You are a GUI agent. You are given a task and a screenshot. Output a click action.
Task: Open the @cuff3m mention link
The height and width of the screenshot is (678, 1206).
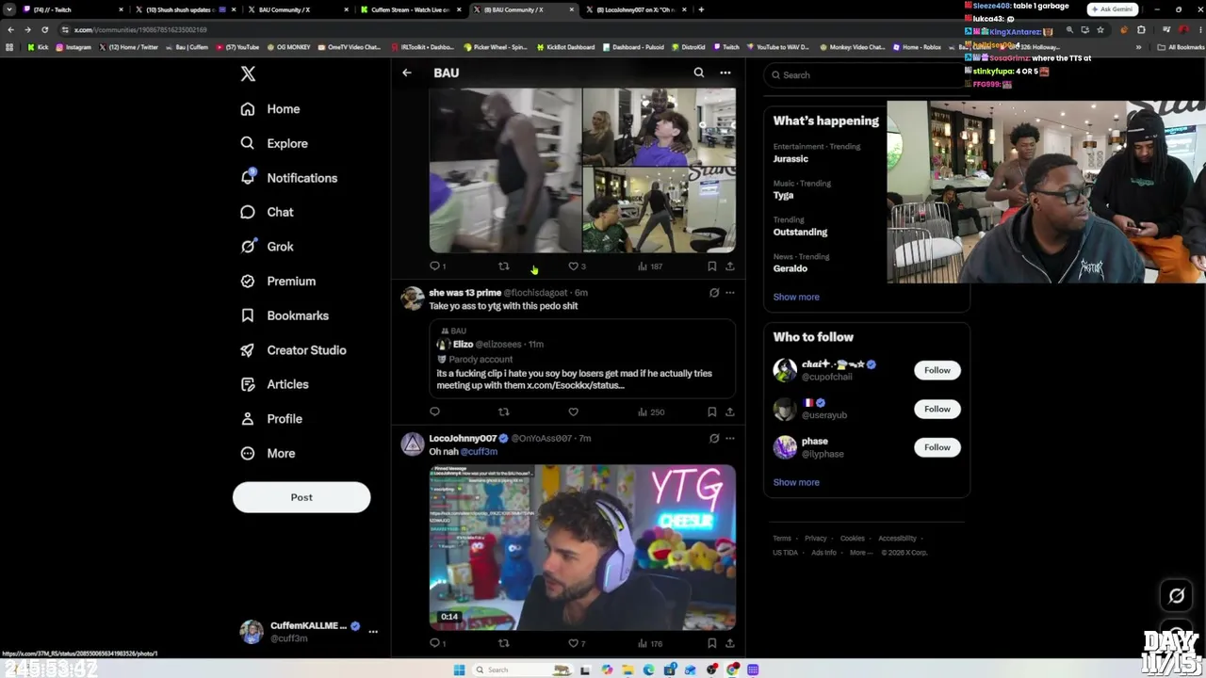[479, 452]
